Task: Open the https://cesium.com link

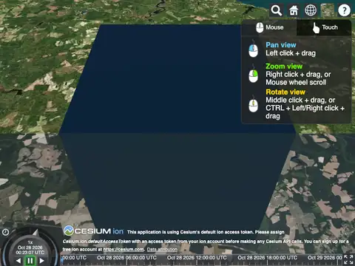Action: 124,249
